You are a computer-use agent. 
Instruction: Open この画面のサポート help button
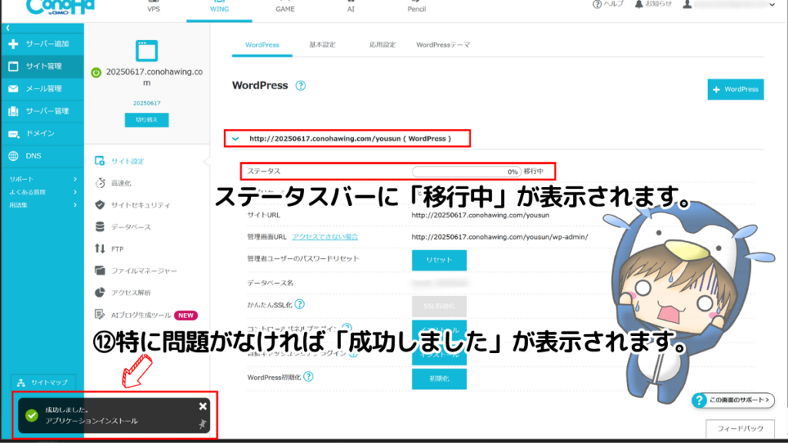733,400
